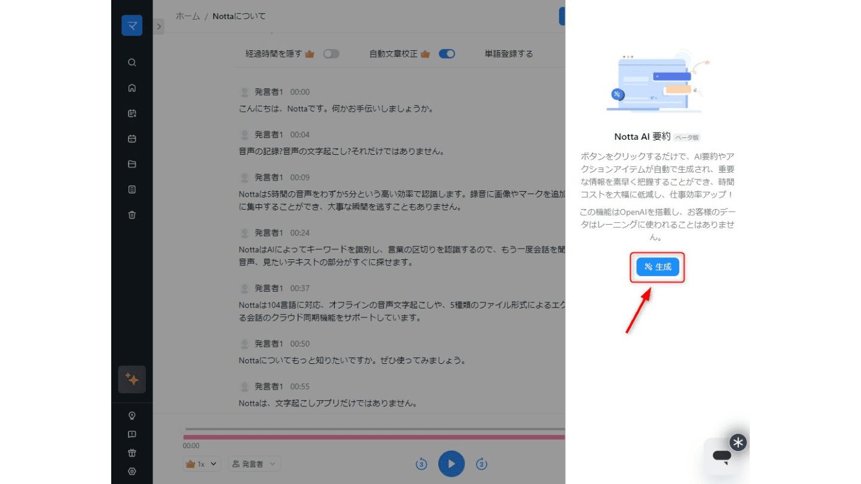Click the crown icon beside 自動文章校正
Viewport: 861px width, 484px height.
[x=425, y=54]
